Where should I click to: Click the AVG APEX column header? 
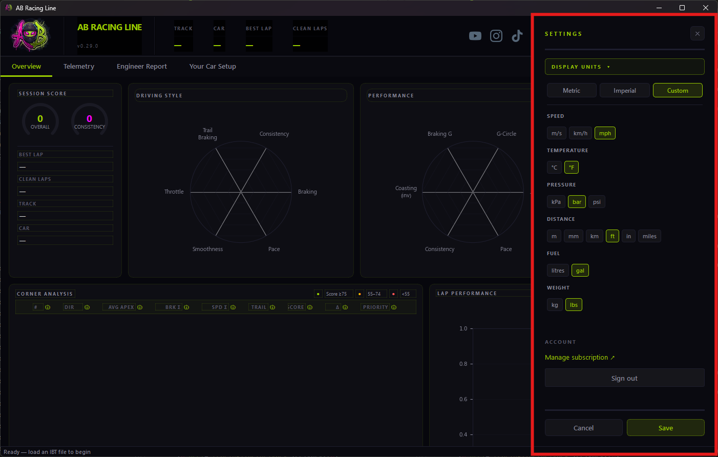[x=121, y=307]
